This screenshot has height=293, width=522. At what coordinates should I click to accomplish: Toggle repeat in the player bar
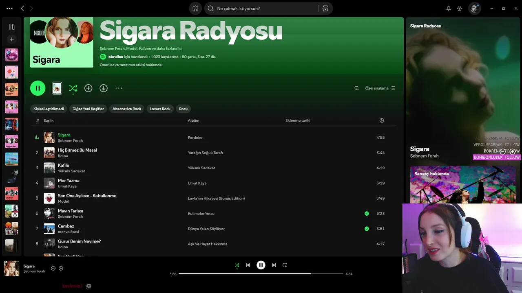click(285, 265)
